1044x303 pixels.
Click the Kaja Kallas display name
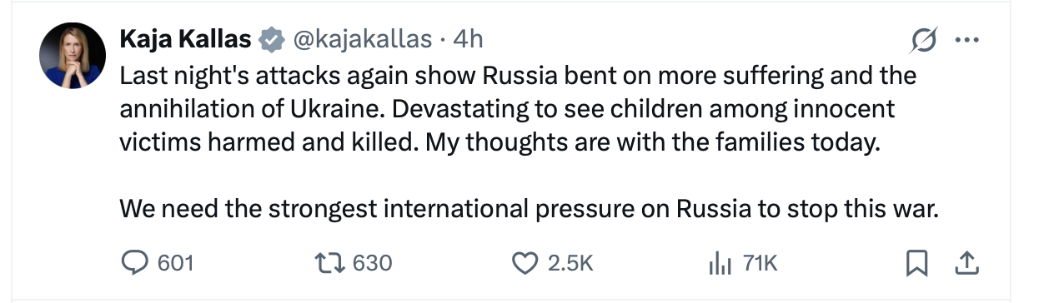click(x=186, y=39)
